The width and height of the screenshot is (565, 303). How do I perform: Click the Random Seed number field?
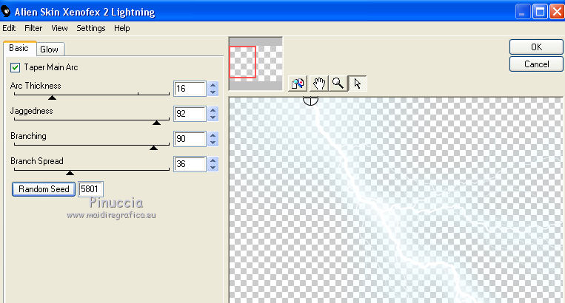tap(90, 189)
